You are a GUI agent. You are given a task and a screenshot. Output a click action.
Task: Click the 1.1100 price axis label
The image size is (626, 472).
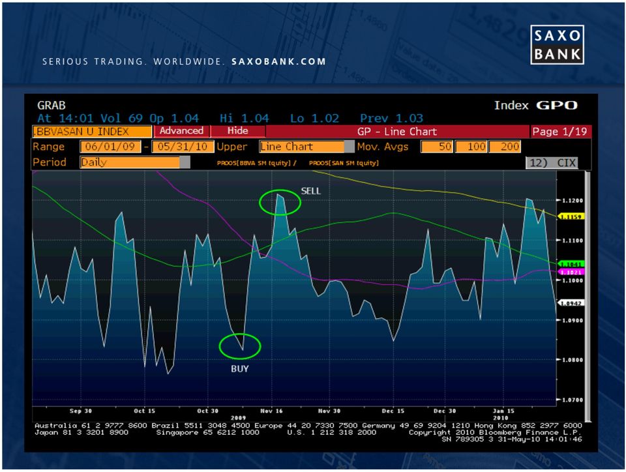(573, 241)
